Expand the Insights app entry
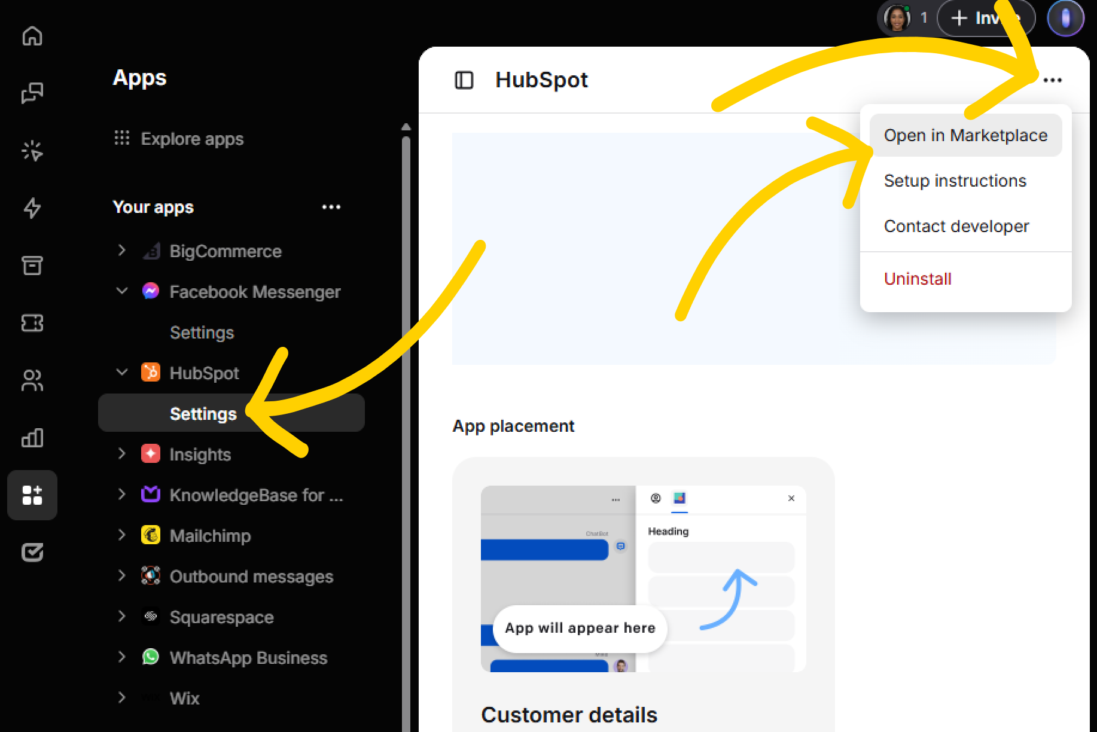1097x732 pixels. pos(121,453)
